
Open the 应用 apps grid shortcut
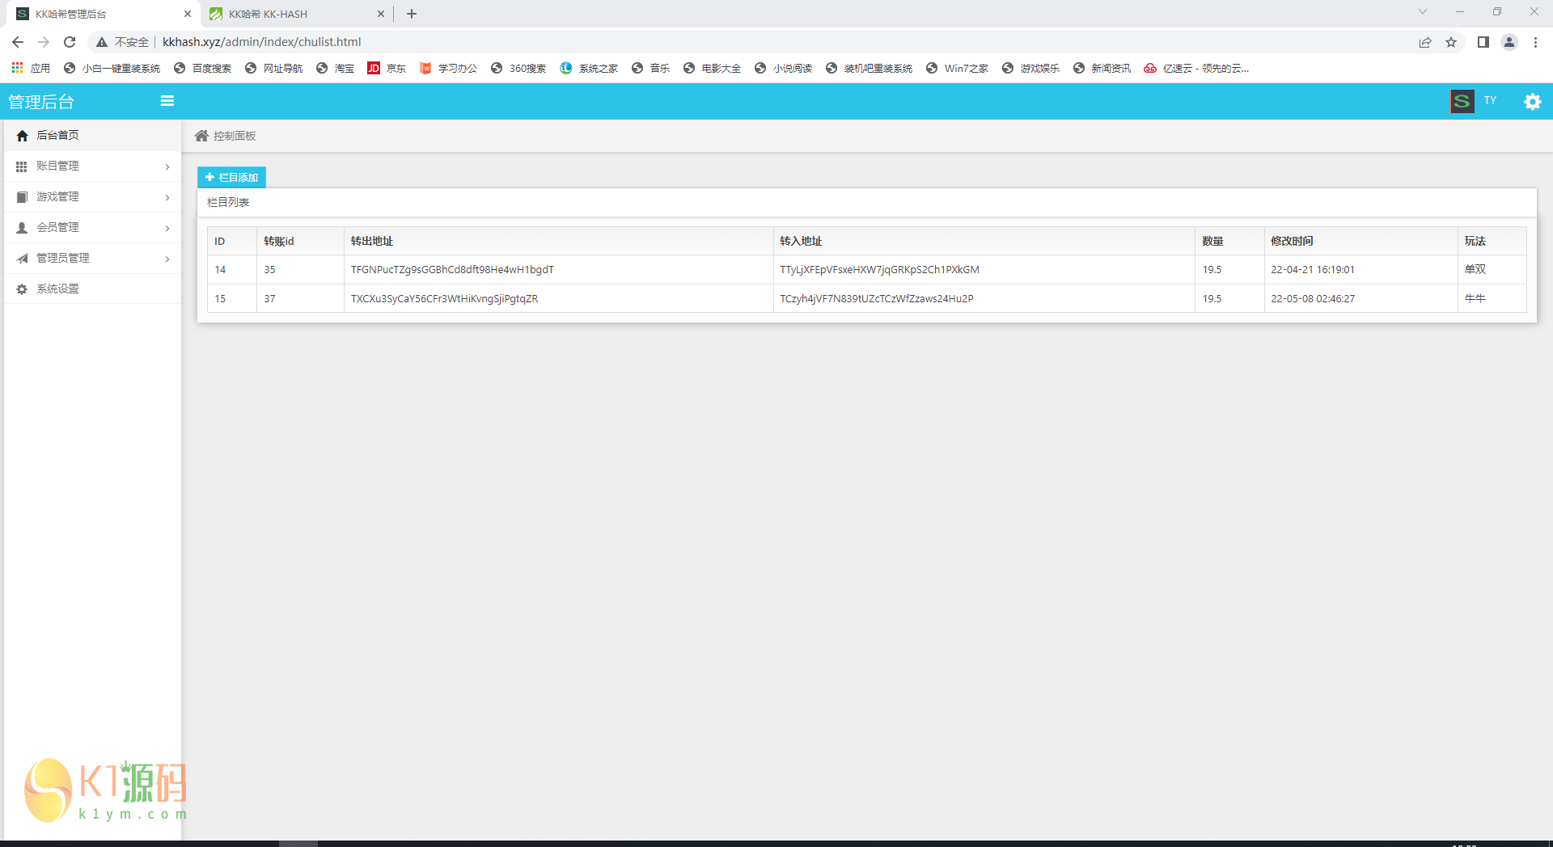click(x=31, y=68)
